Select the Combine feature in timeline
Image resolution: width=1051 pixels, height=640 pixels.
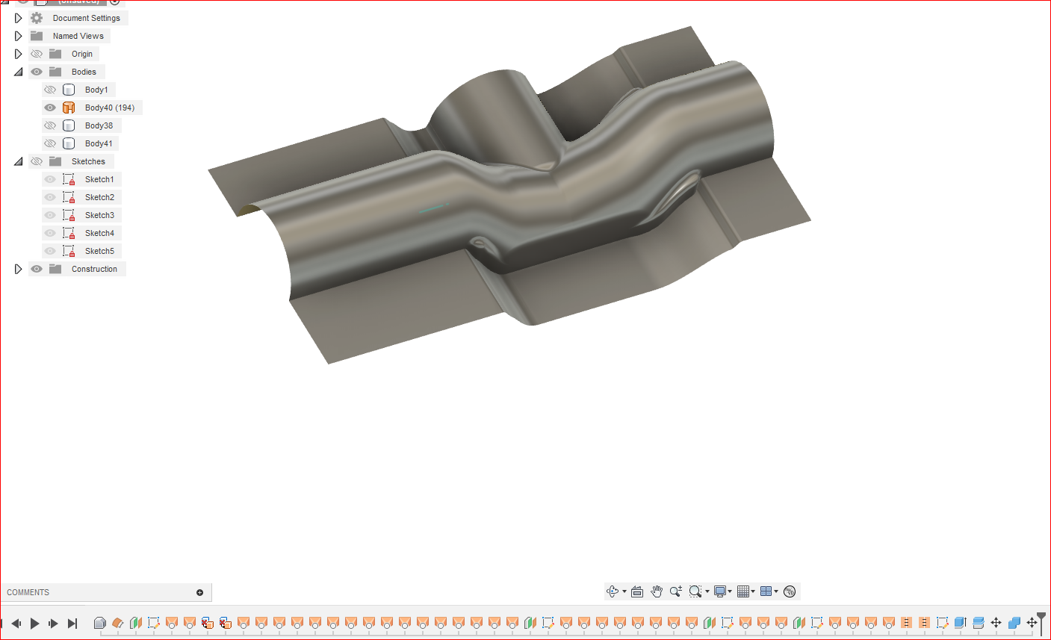pyautogui.click(x=1014, y=622)
